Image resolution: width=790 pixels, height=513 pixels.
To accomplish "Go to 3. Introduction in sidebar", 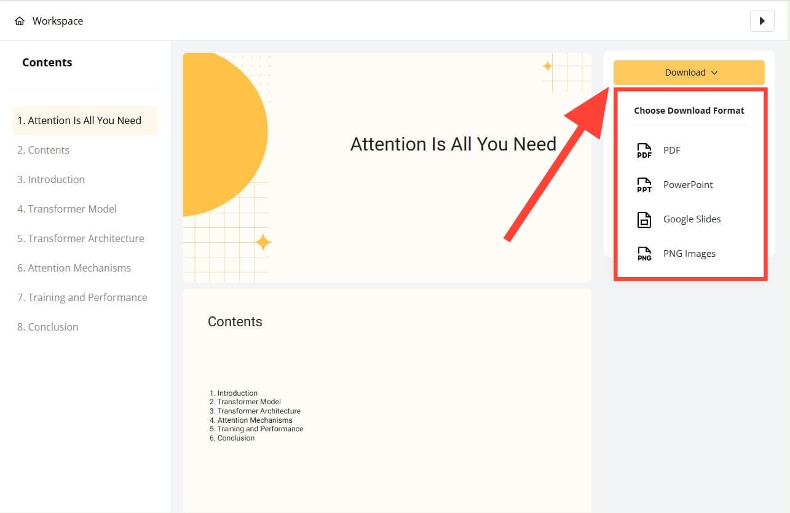I will [x=51, y=179].
